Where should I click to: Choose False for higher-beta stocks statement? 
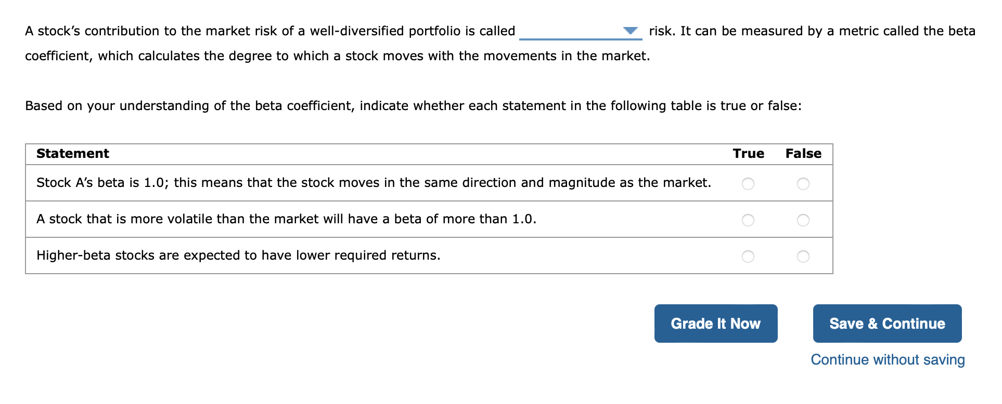pyautogui.click(x=803, y=257)
